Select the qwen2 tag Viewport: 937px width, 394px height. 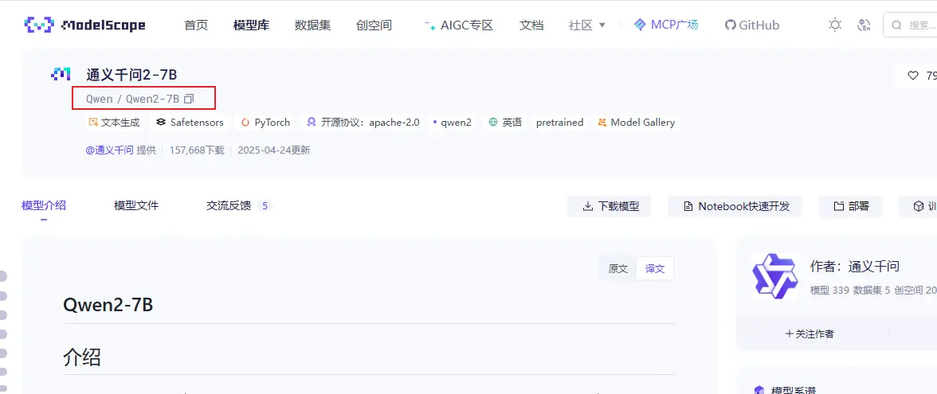coord(453,123)
